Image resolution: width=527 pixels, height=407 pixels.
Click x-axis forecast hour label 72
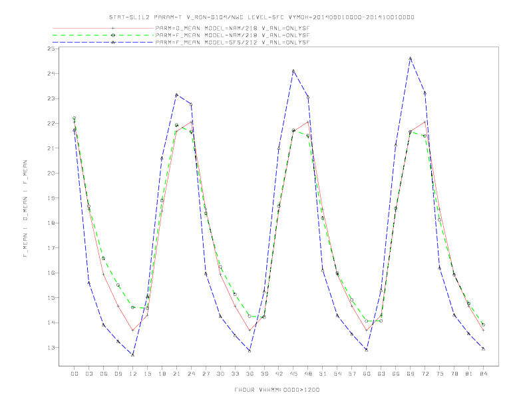coord(425,374)
